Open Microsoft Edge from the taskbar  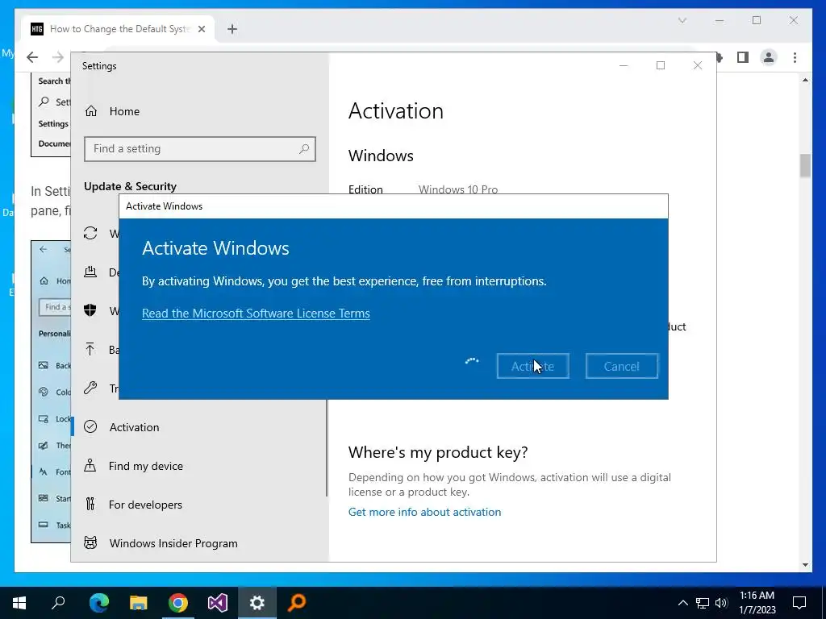(99, 603)
